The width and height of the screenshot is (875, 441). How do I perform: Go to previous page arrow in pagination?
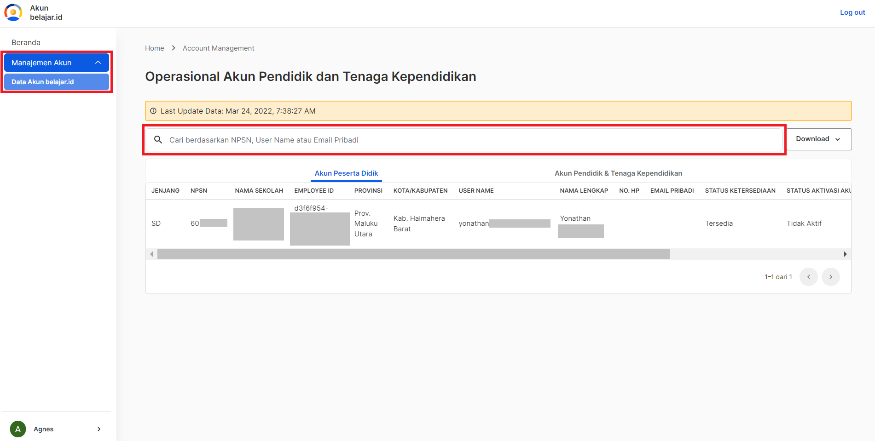pos(809,277)
